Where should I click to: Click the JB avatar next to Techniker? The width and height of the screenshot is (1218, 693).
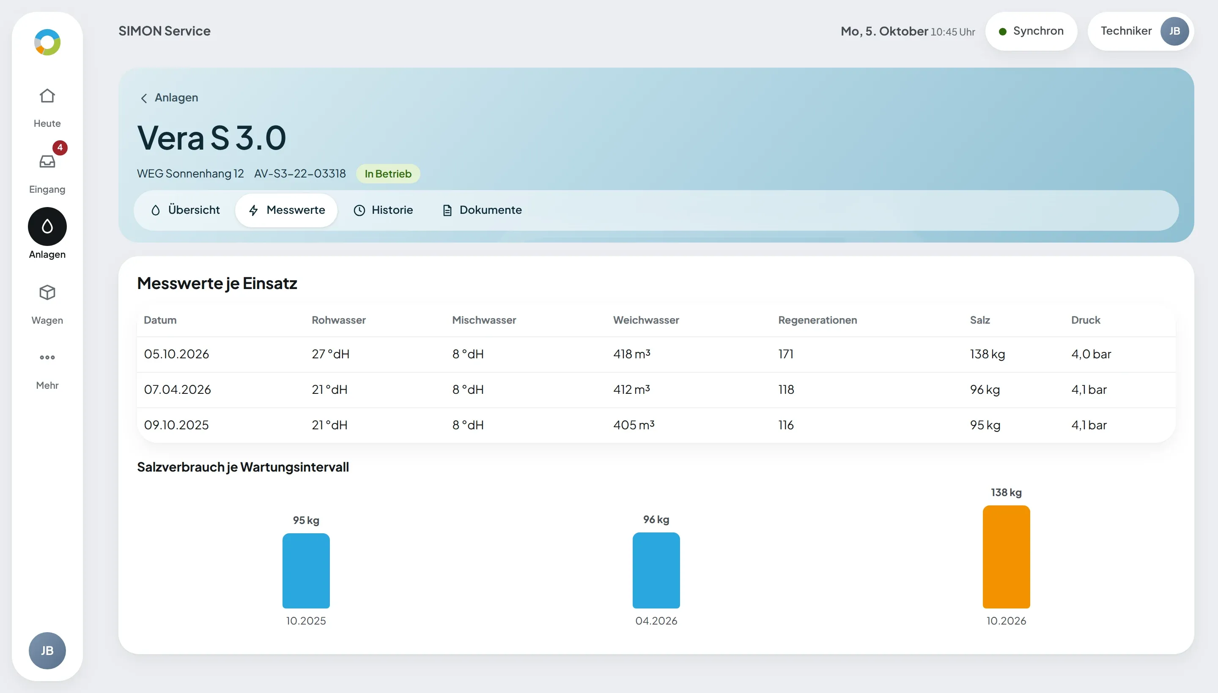(1174, 31)
